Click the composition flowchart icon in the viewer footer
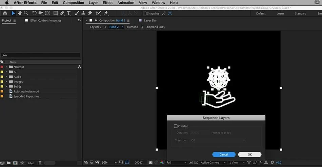Image resolution: width=322 pixels, height=167 pixels. point(266,163)
